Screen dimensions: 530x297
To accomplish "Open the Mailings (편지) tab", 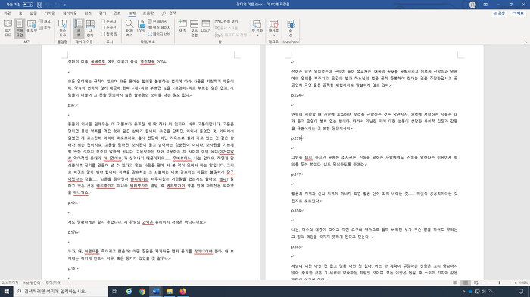I will coord(102,13).
